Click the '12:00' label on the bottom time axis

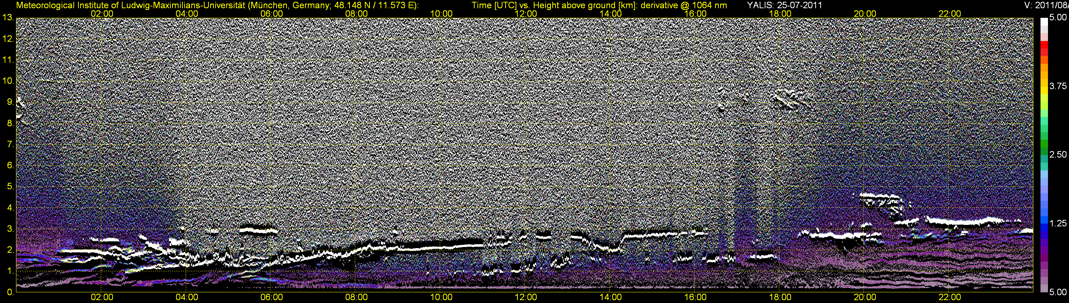526,298
